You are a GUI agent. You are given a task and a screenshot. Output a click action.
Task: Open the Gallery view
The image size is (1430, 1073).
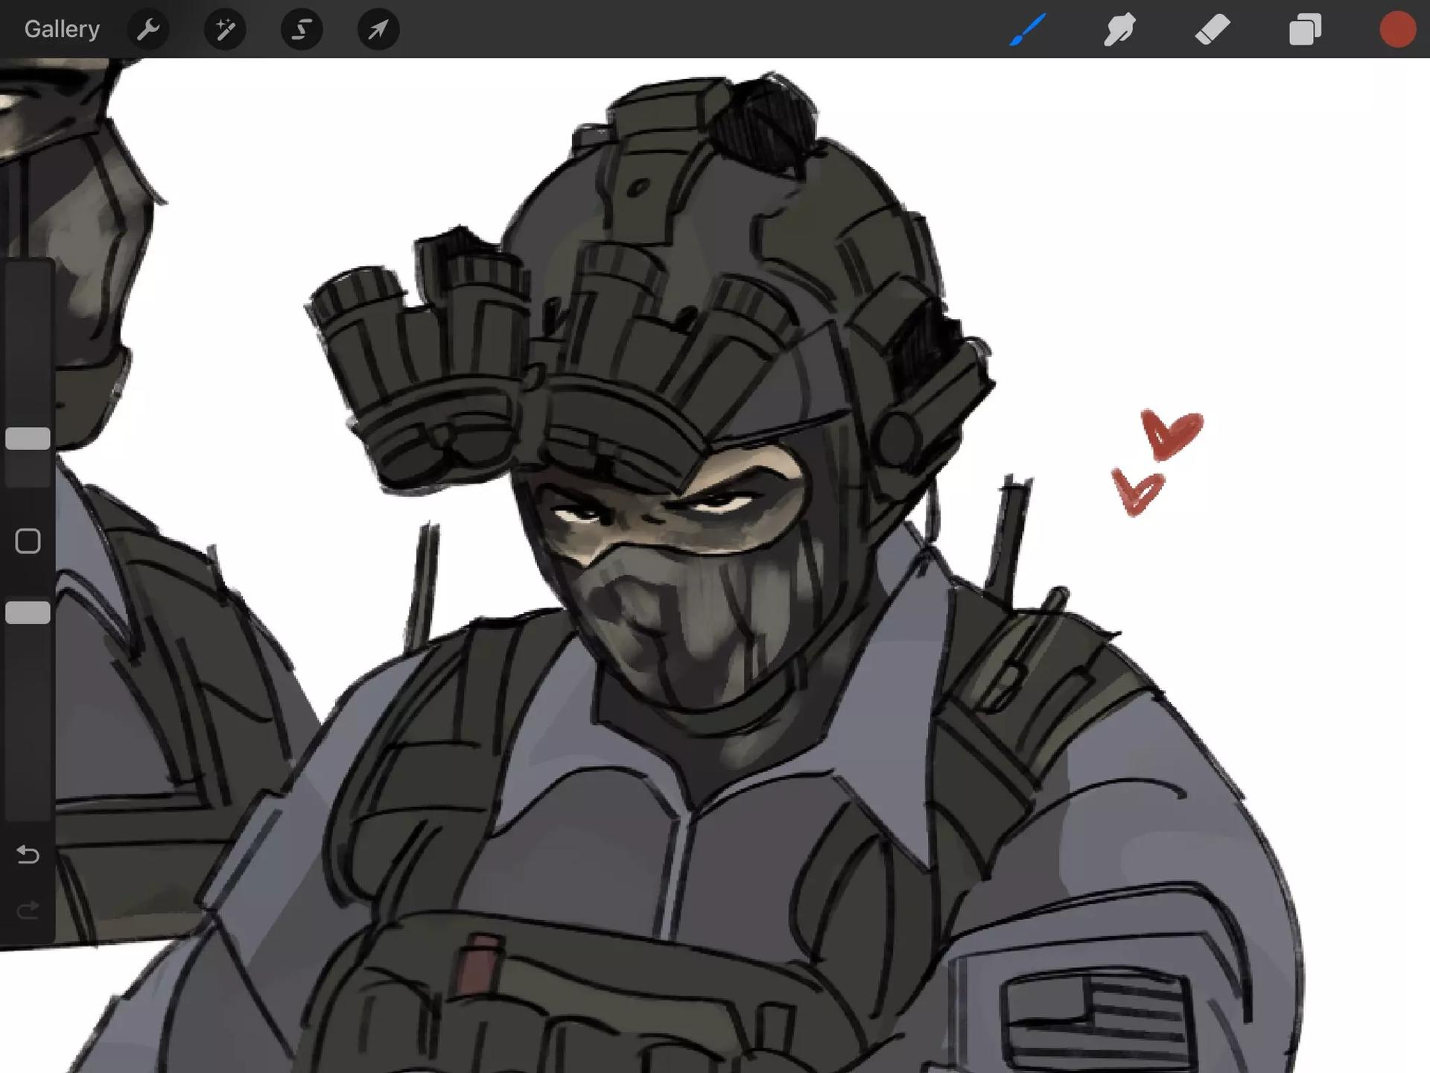point(62,29)
